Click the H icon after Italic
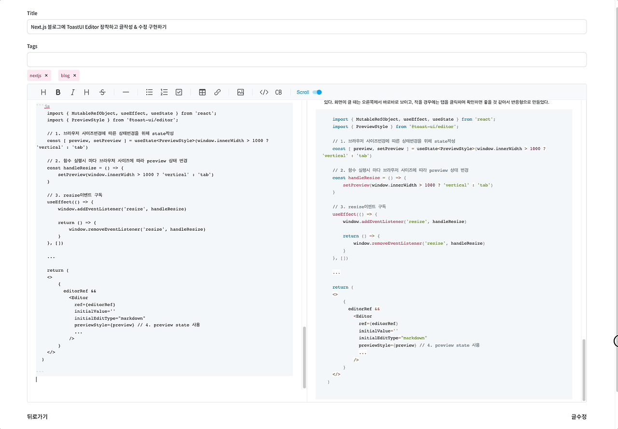 [x=87, y=92]
